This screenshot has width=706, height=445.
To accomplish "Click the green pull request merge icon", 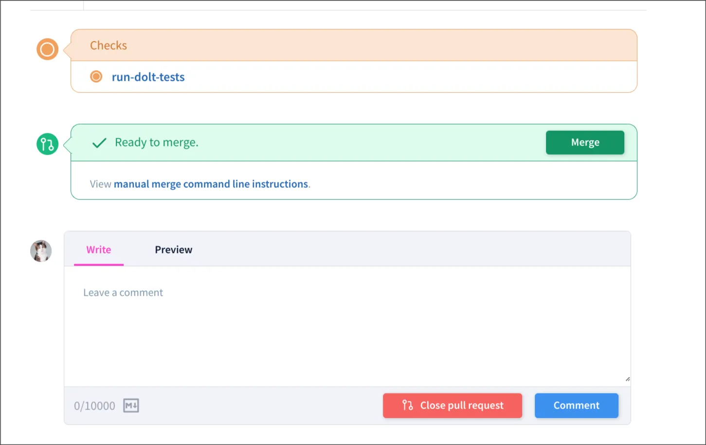I will click(47, 144).
